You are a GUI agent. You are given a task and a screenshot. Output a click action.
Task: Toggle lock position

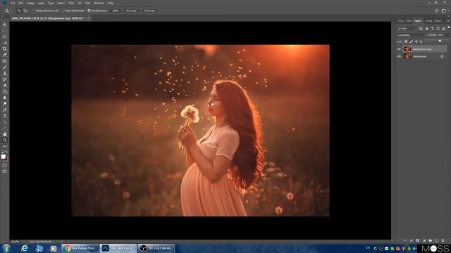click(416, 41)
